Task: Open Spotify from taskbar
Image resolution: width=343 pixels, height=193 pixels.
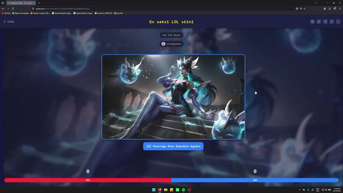Action: (183, 190)
